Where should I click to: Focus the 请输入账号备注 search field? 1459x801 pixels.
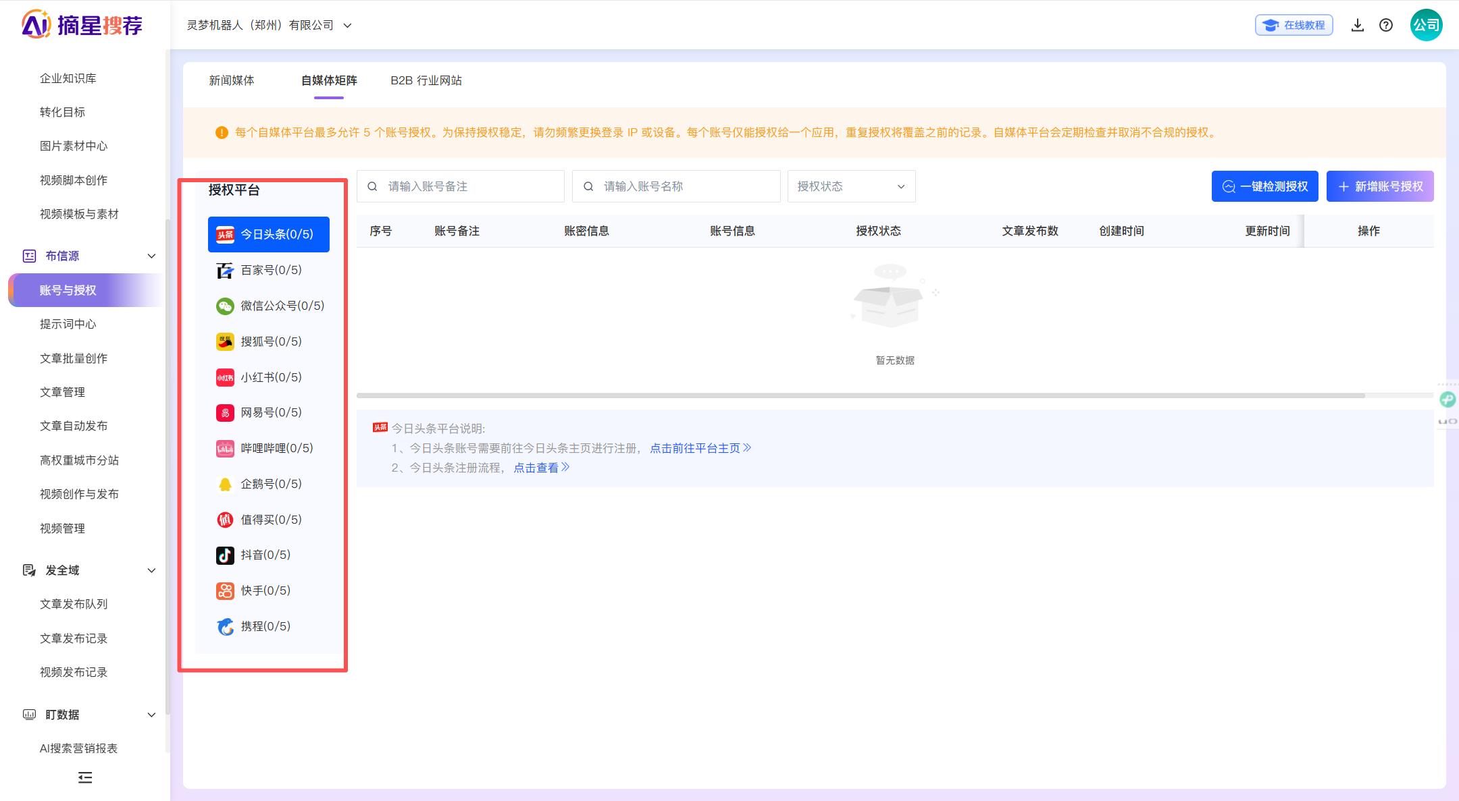461,186
